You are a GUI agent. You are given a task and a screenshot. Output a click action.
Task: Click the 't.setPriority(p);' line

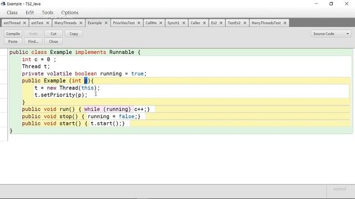[60, 95]
